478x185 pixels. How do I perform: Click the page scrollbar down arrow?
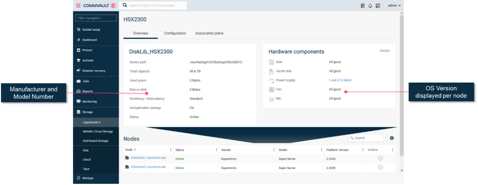pyautogui.click(x=402, y=170)
